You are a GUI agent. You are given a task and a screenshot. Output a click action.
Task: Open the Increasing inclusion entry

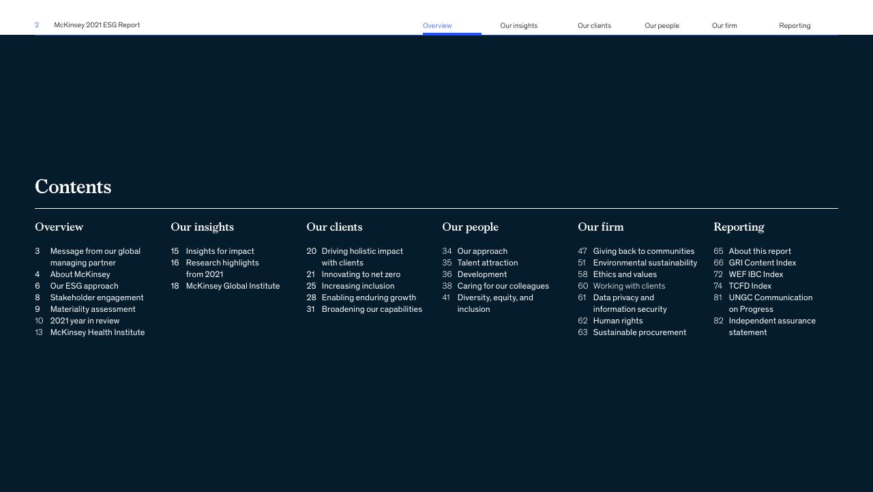point(357,286)
